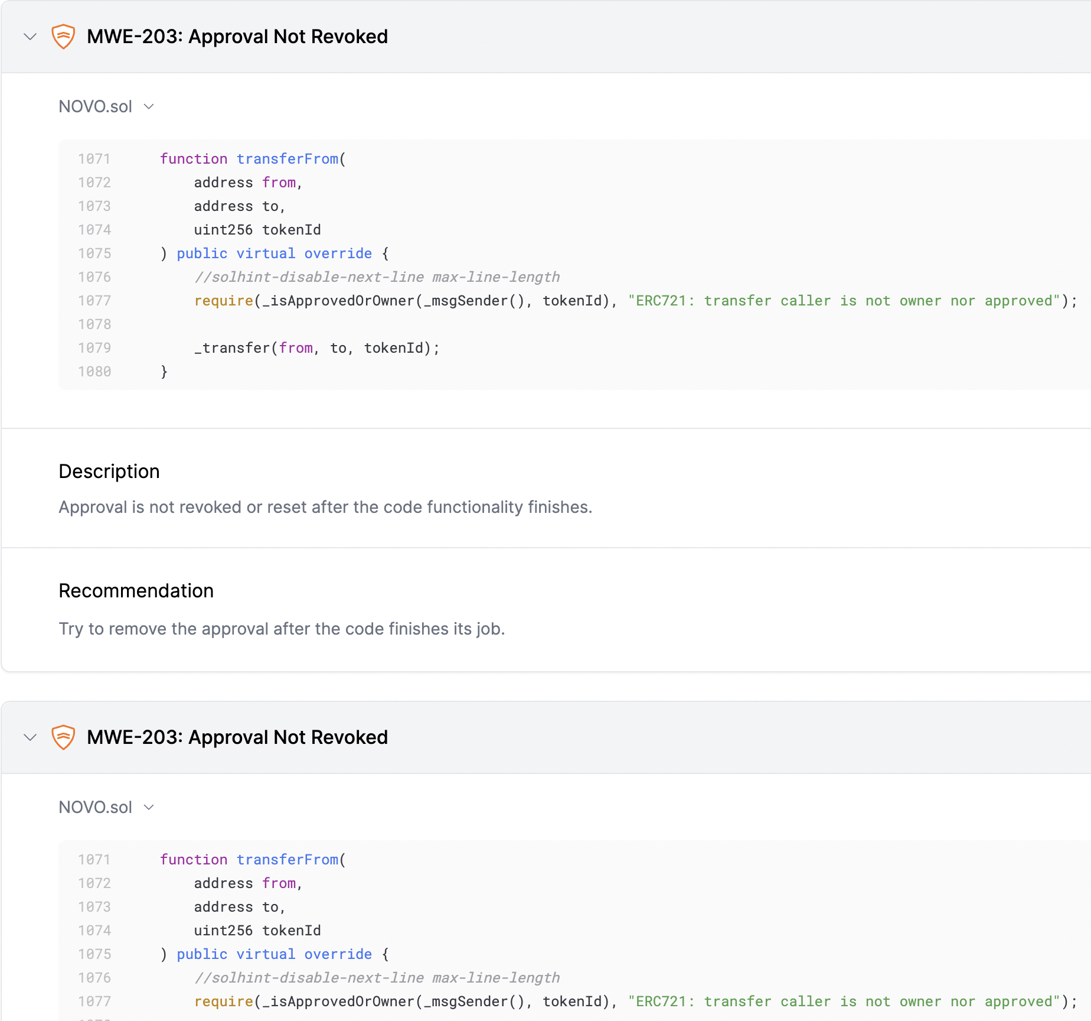The height and width of the screenshot is (1021, 1091).
Task: Click line number 1080 in the first code block
Action: 94,372
